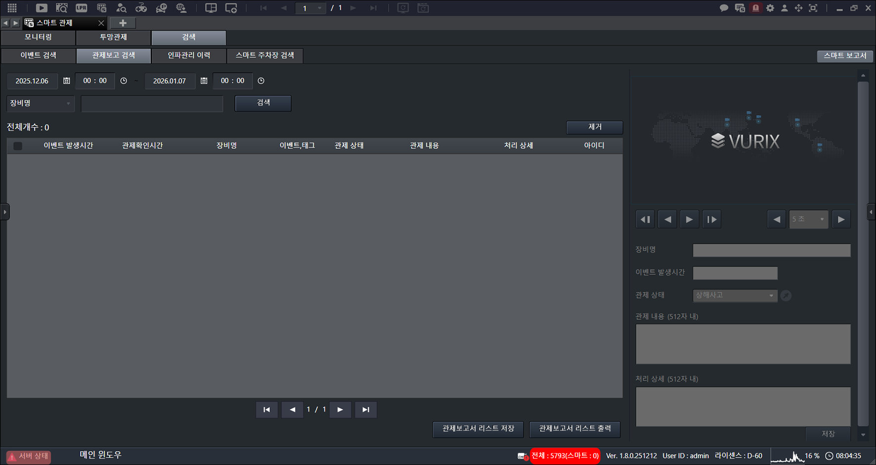The height and width of the screenshot is (465, 876).
Task: Click 관제보고서 리스트 저장 button
Action: [478, 429]
